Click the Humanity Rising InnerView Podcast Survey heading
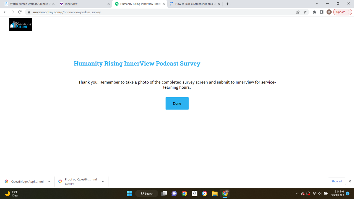Image resolution: width=354 pixels, height=199 pixels. 137,64
